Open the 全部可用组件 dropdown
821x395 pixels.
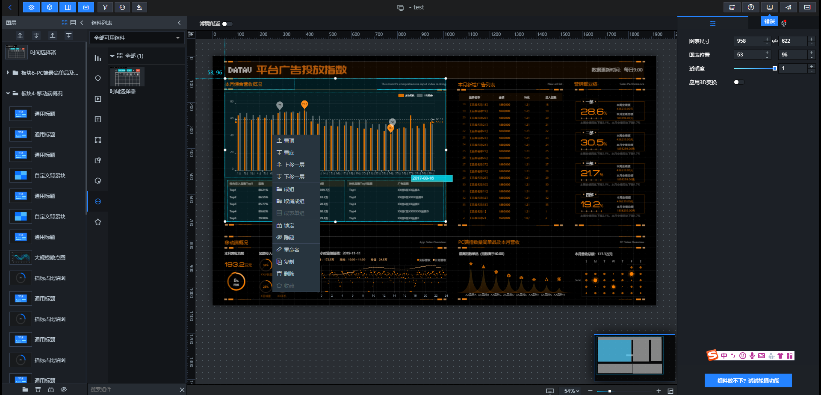[137, 38]
